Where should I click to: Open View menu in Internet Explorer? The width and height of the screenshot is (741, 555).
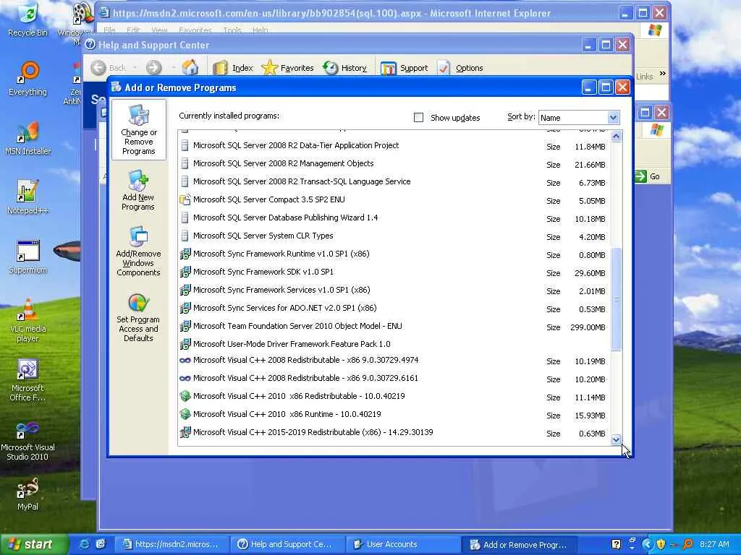pos(159,30)
